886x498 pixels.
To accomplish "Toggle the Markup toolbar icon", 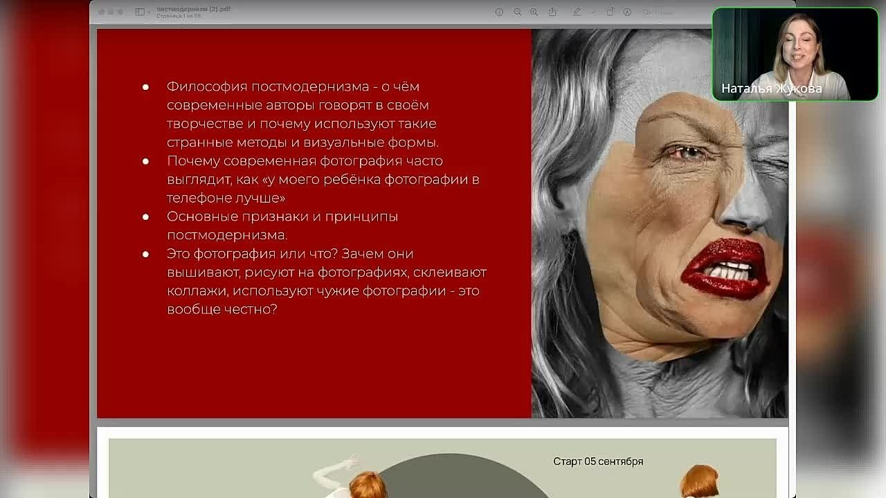I will [x=627, y=12].
